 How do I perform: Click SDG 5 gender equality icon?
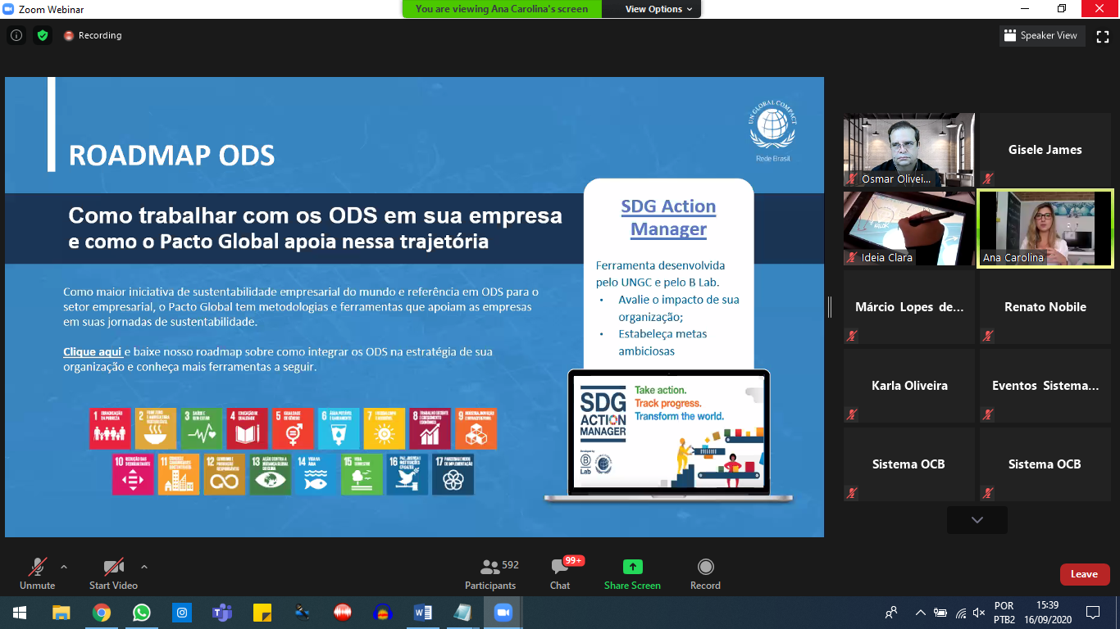coord(293,428)
